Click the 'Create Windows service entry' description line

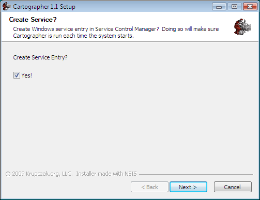point(116,29)
